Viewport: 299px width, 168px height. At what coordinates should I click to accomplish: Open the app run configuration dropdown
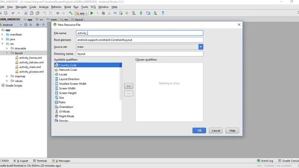point(82,13)
